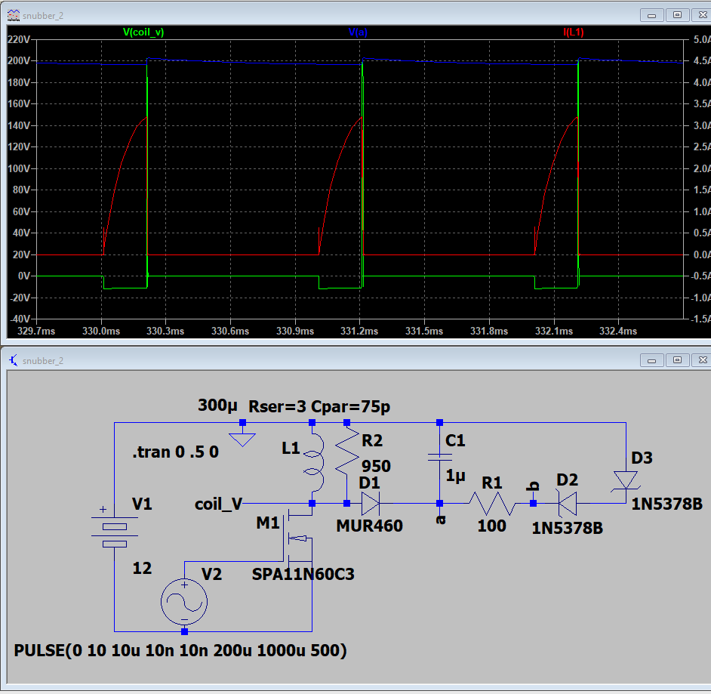Click the waveform window title bar icon
This screenshot has height=694, width=711.
[13, 14]
